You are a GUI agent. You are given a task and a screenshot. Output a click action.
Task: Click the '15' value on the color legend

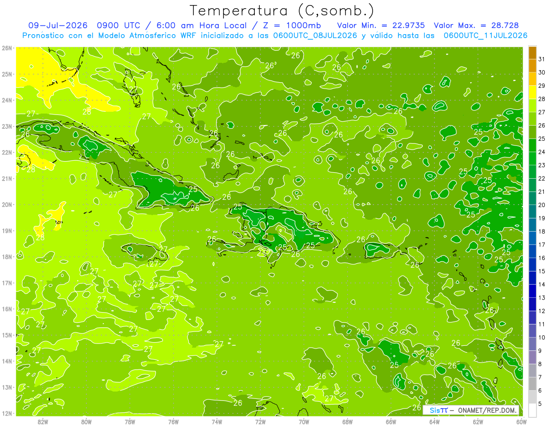pos(542,271)
